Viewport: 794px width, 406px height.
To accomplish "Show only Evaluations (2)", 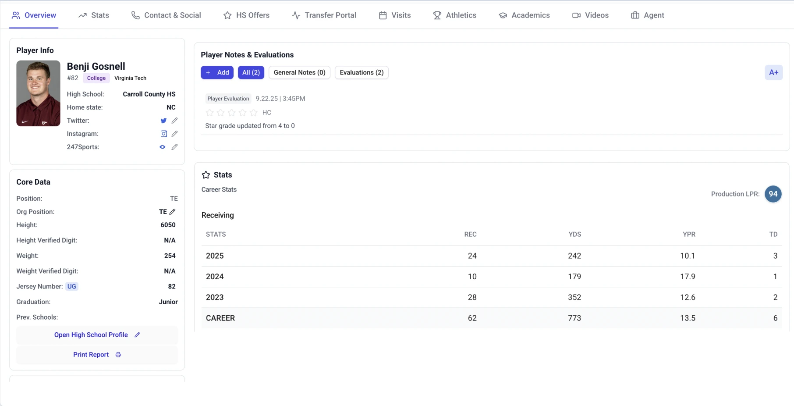I will pos(362,72).
